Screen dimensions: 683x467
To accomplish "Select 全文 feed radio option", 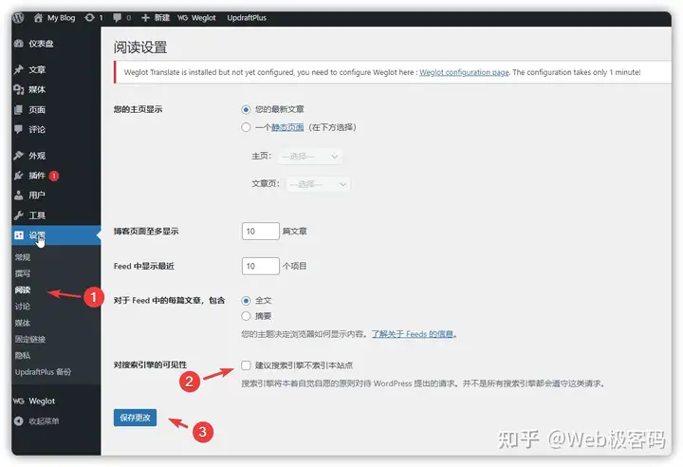I will pos(246,301).
